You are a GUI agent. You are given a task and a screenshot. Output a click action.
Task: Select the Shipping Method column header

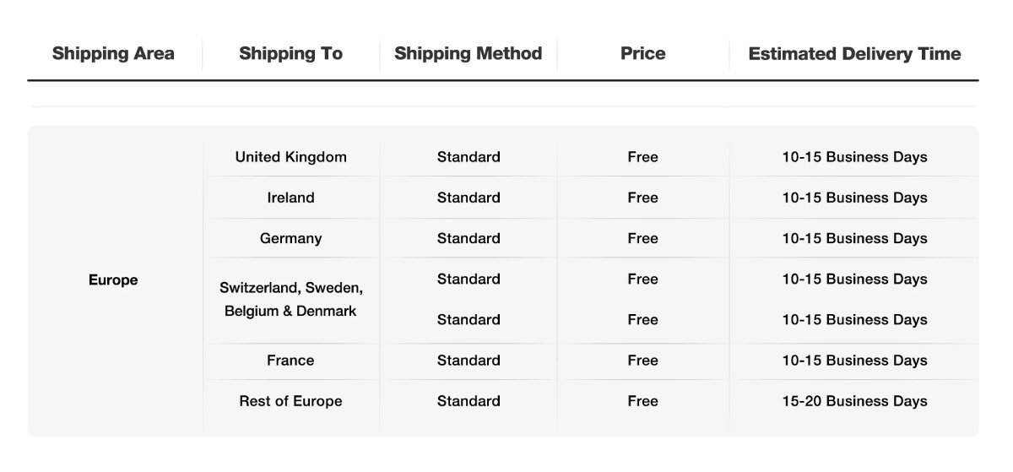click(x=468, y=54)
